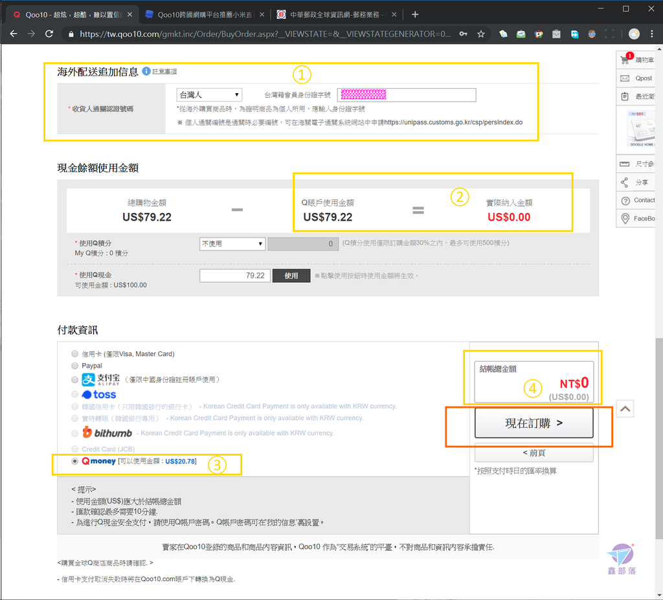
Task: Open the unipass.customs.go.kr link
Action: [x=453, y=122]
